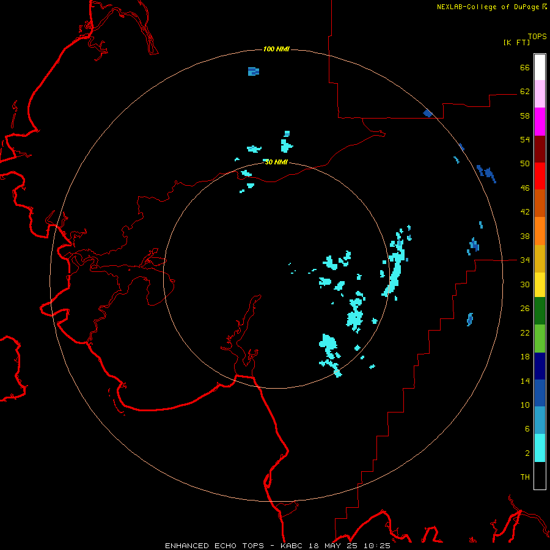The image size is (550, 550).
Task: Click the light orange legend swatch
Action: (540, 231)
